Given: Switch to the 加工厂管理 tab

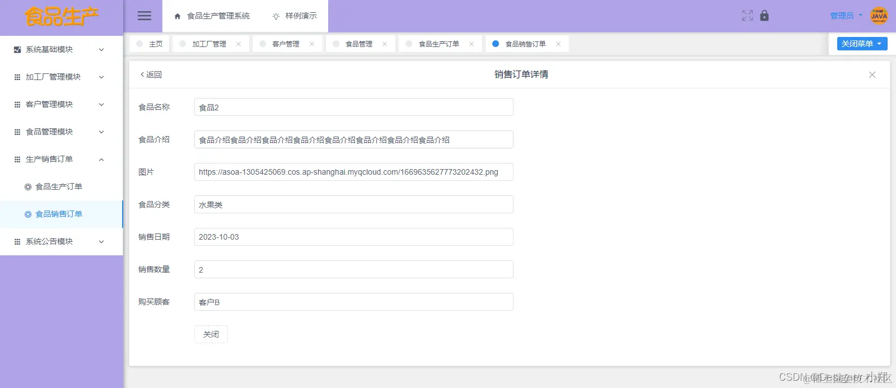Looking at the screenshot, I should pyautogui.click(x=209, y=44).
